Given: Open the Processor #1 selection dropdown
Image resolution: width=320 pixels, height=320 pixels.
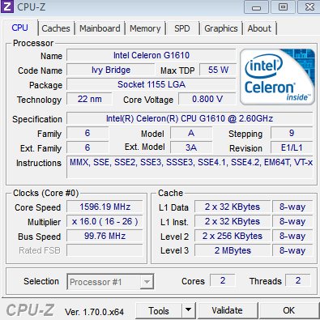Looking at the screenshot, I should (110, 282).
